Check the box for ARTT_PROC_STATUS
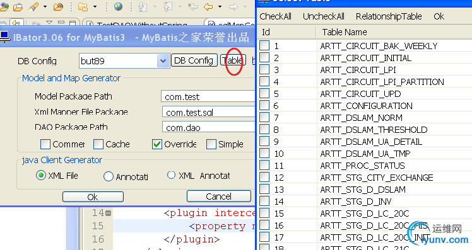Screen dimensions: 472x250 tap(264, 165)
